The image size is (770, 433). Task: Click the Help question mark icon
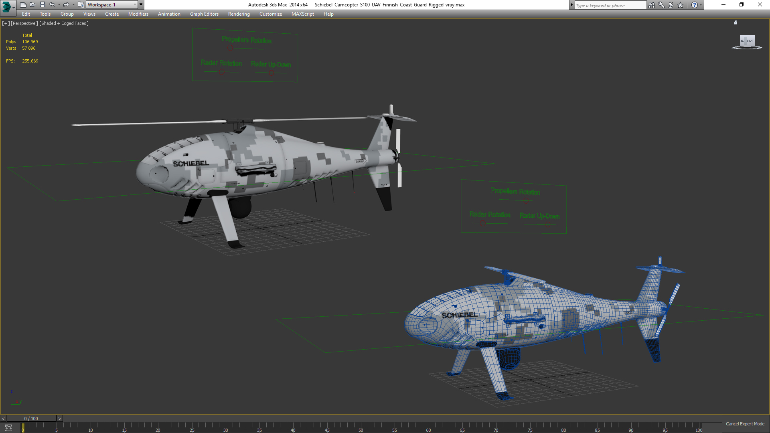pyautogui.click(x=695, y=5)
